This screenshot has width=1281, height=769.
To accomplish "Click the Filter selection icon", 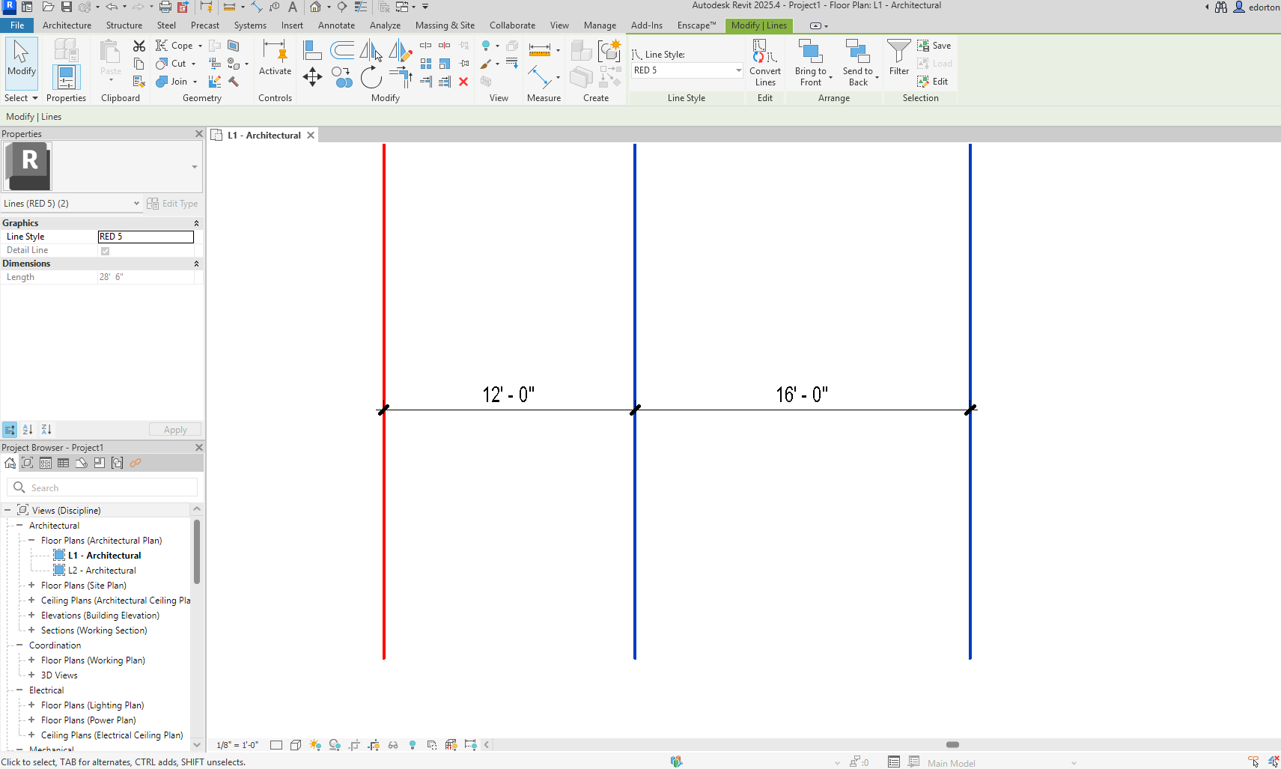I will pyautogui.click(x=898, y=58).
